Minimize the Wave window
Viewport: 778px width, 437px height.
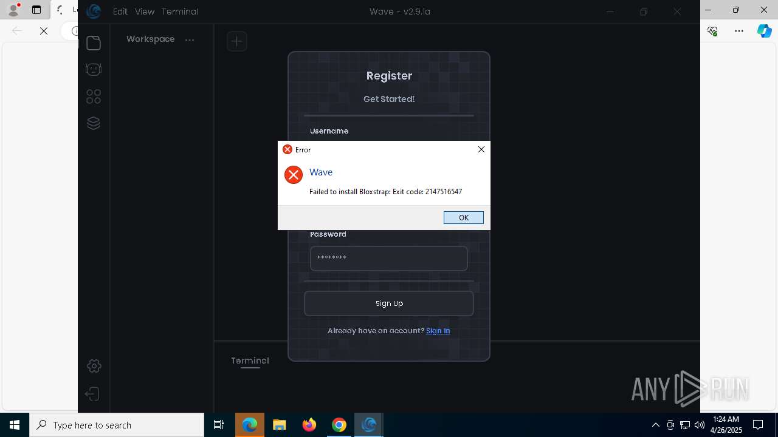click(x=610, y=12)
